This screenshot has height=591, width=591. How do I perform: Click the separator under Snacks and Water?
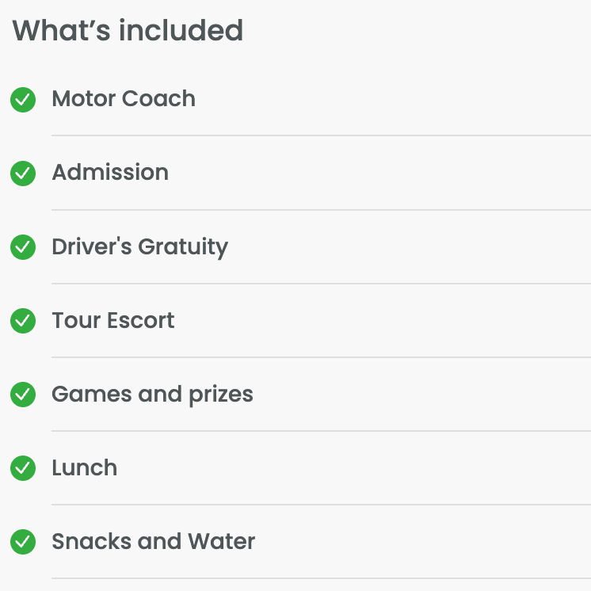pos(321,578)
